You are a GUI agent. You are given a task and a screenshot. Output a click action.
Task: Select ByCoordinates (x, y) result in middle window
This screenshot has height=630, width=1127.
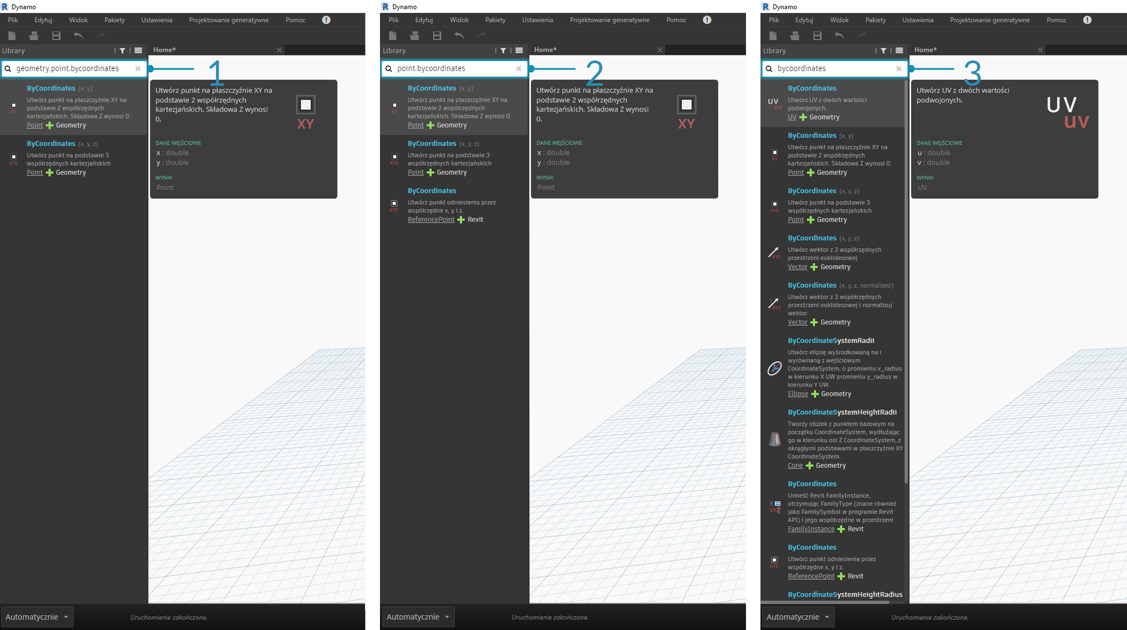pos(454,107)
